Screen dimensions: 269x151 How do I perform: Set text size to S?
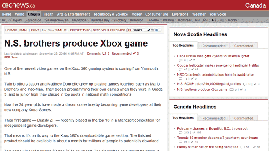pyautogui.click(x=56, y=30)
